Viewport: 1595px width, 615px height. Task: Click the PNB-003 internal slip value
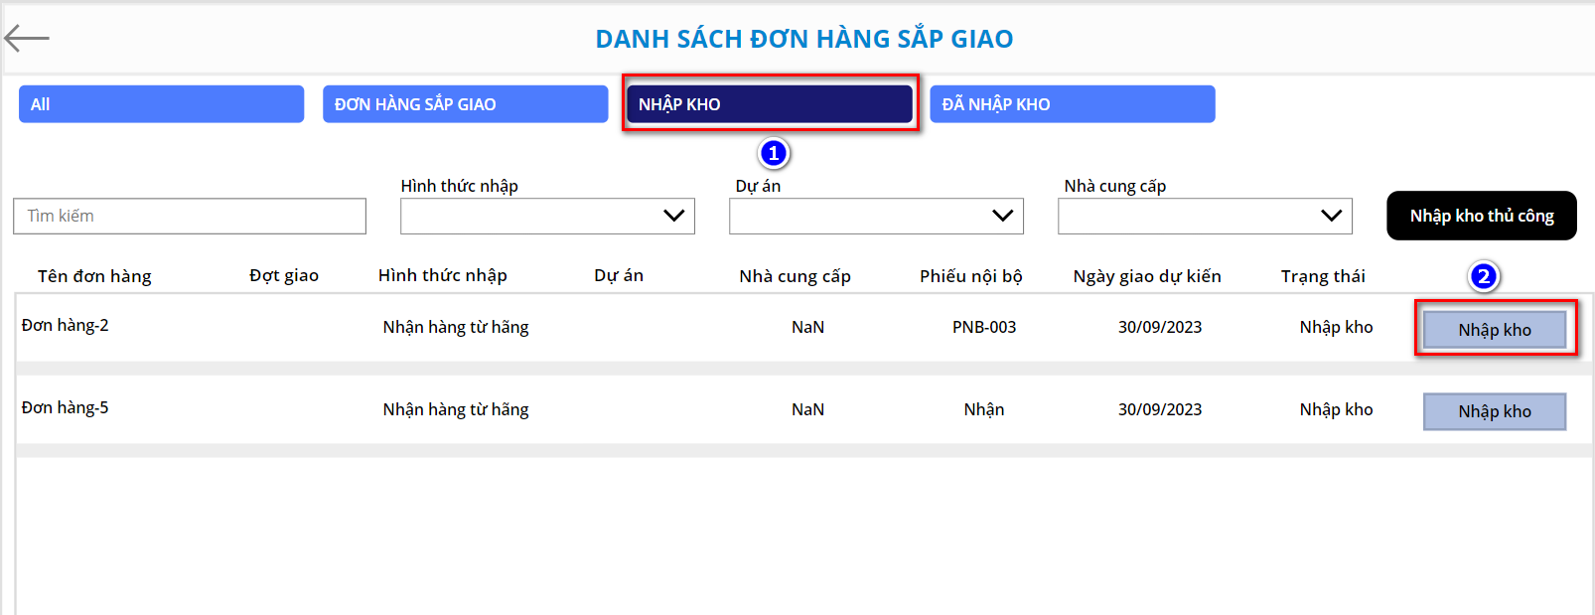[984, 328]
